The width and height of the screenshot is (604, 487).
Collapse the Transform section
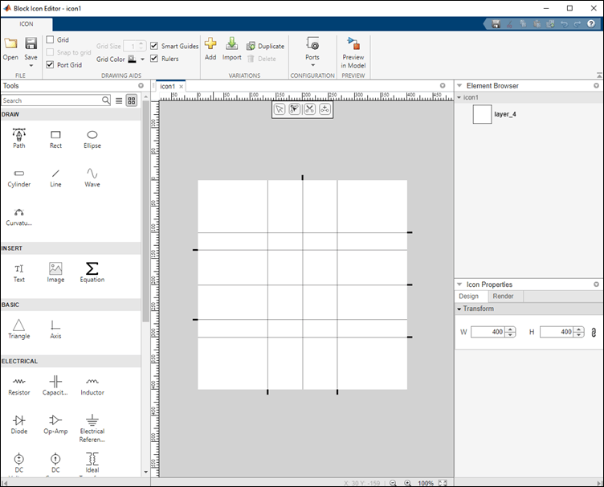(459, 309)
